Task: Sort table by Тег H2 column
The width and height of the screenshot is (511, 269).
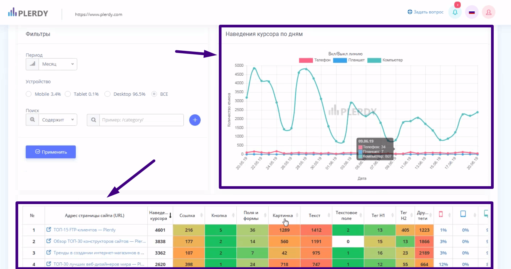Action: click(x=411, y=215)
